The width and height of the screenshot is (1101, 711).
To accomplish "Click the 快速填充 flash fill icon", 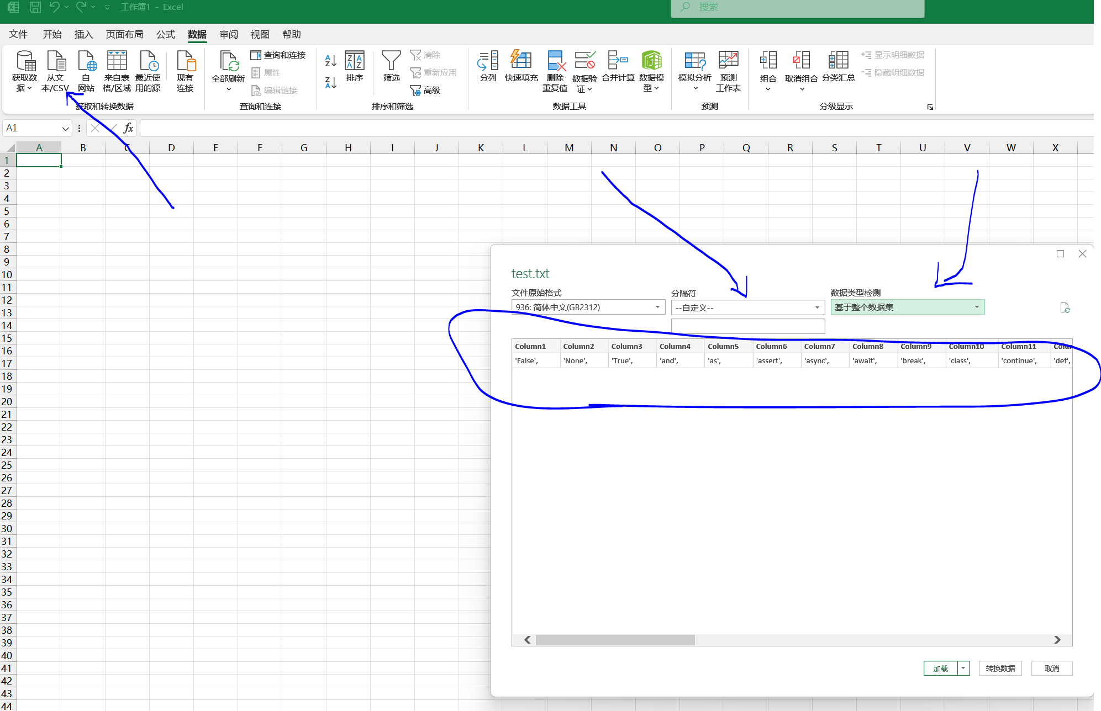I will point(521,60).
